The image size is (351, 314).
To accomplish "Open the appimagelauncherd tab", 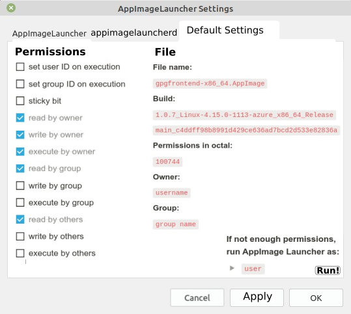I will tap(134, 33).
